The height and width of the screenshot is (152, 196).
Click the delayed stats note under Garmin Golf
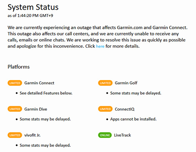tap(136, 93)
